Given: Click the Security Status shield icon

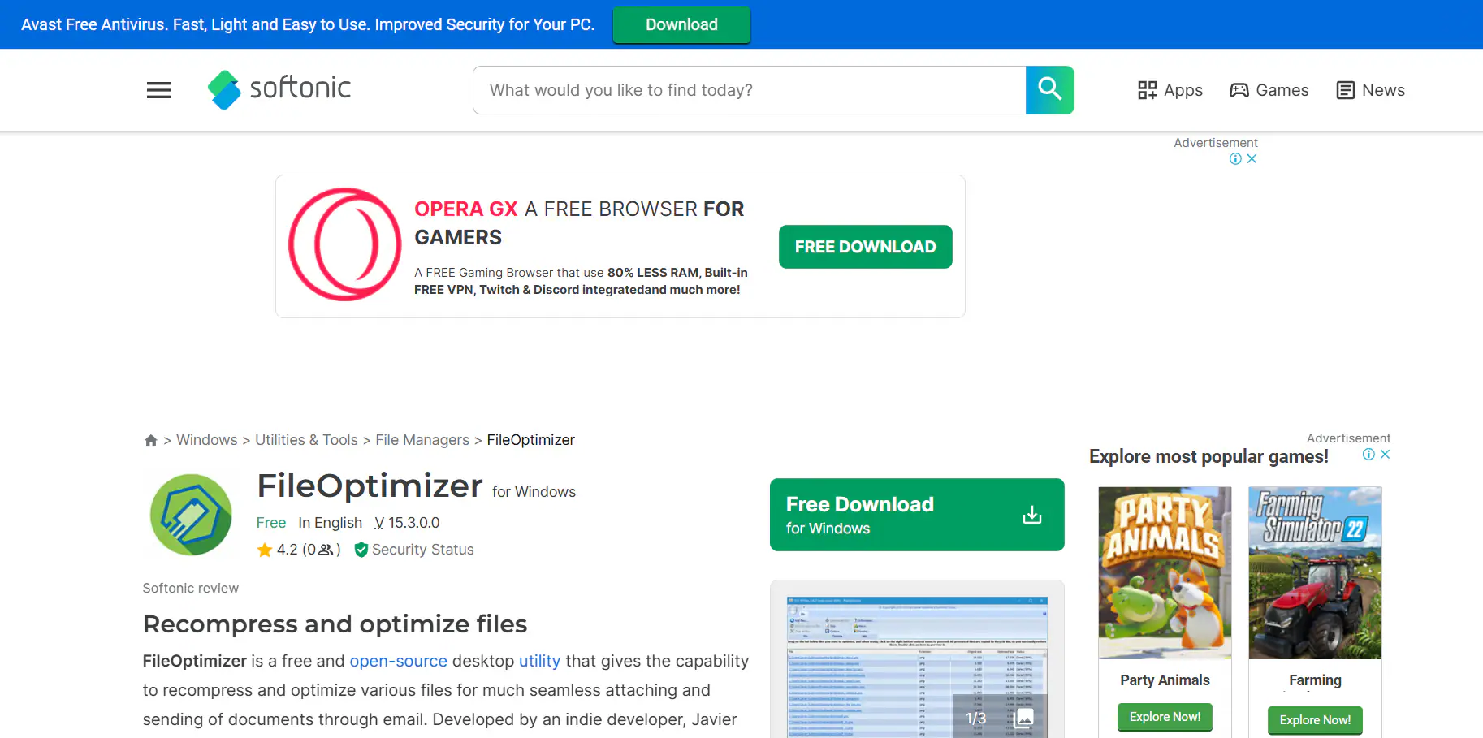Looking at the screenshot, I should pyautogui.click(x=361, y=550).
